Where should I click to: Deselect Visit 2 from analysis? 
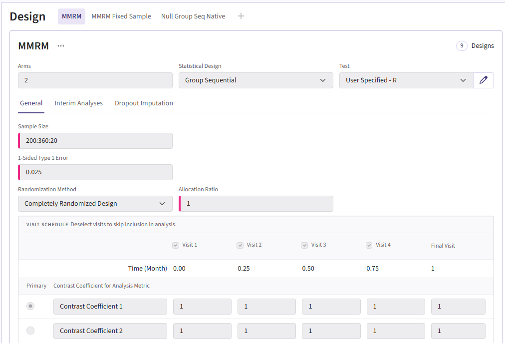point(240,245)
